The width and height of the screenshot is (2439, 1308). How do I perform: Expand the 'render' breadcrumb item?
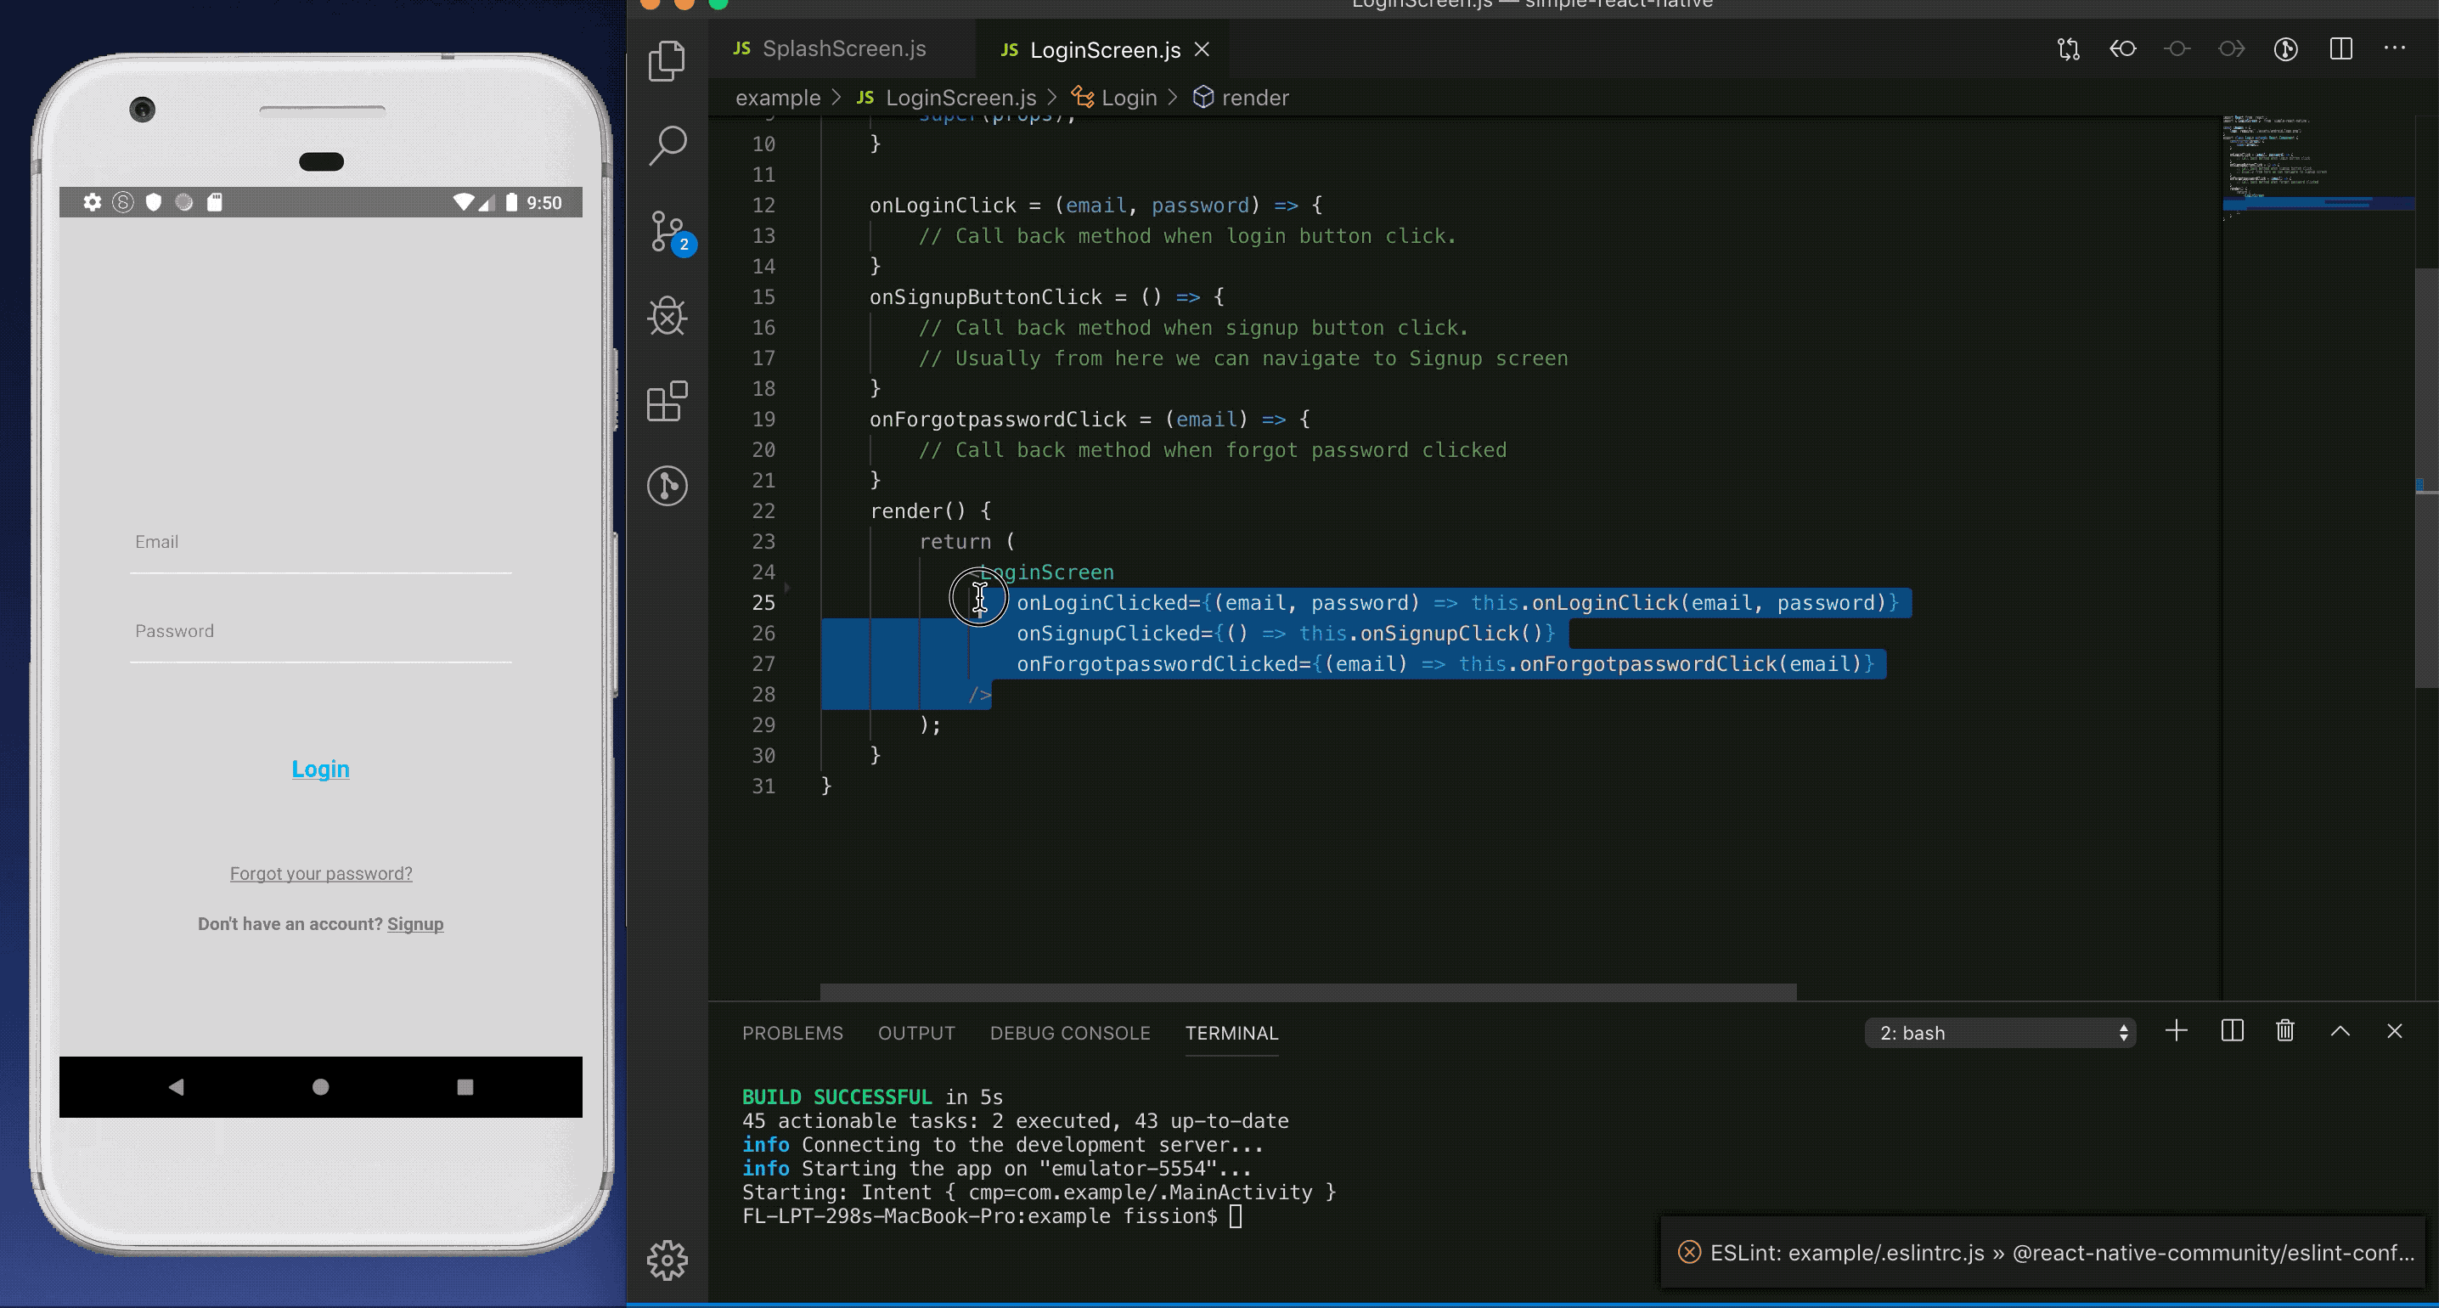pyautogui.click(x=1253, y=98)
